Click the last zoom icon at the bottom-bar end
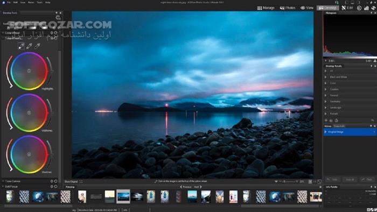Image resolution: width=377 pixels, height=212 pixels. (x=319, y=182)
